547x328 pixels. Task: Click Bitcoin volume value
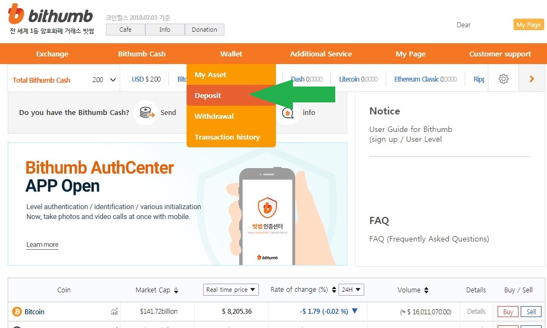point(426,312)
